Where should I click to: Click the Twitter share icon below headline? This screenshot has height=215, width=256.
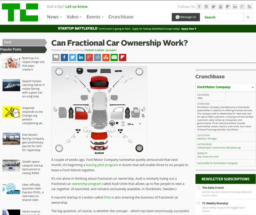(73, 57)
